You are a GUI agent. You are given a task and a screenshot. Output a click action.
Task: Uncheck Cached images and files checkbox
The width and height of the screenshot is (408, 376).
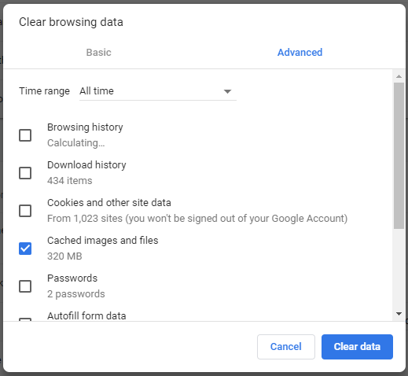point(25,249)
